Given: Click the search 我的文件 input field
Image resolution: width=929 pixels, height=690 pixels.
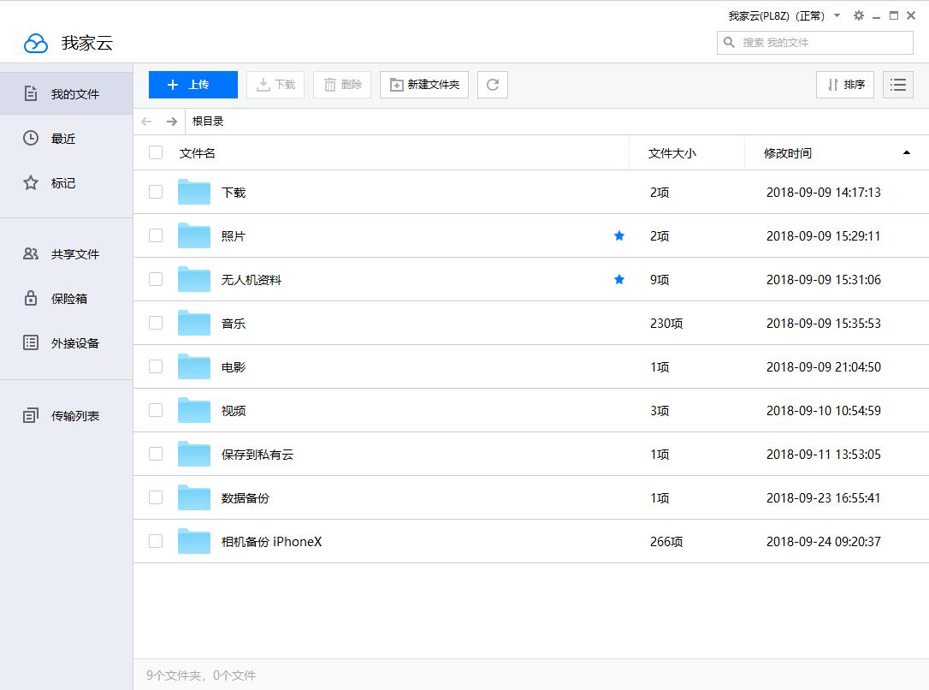Looking at the screenshot, I should click(813, 42).
